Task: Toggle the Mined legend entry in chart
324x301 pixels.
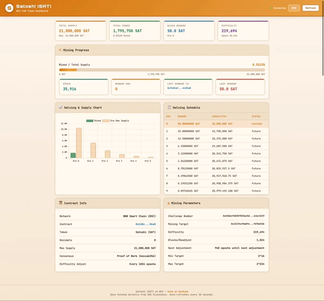Action: [x=93, y=121]
